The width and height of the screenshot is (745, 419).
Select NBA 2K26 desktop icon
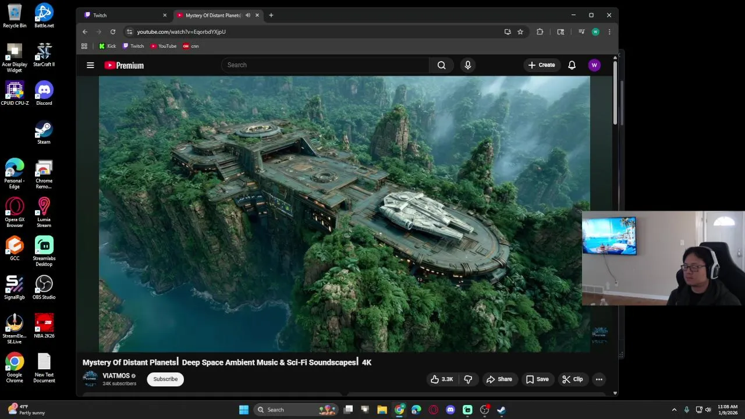[44, 326]
